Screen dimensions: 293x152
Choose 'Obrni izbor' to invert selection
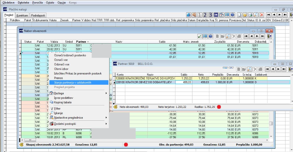(x=62, y=69)
